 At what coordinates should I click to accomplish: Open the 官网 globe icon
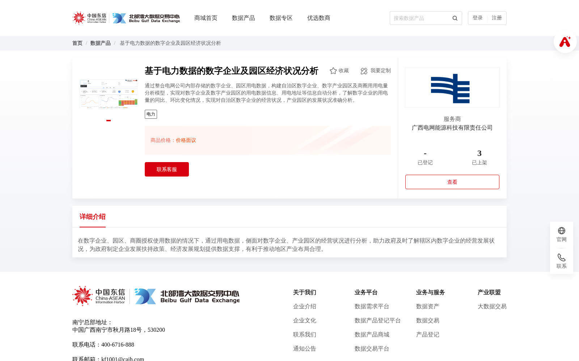562,231
